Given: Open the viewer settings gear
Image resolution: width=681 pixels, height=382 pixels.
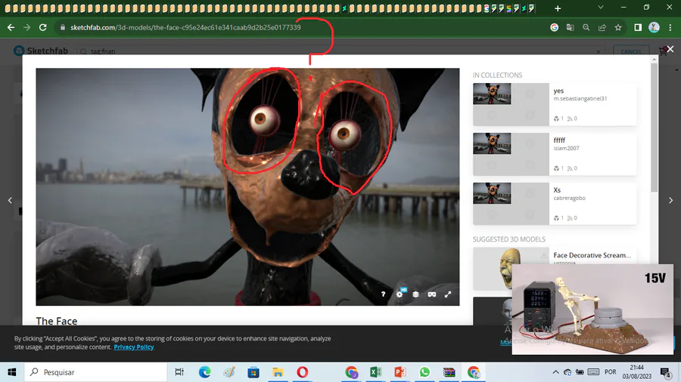Looking at the screenshot, I should pyautogui.click(x=400, y=294).
